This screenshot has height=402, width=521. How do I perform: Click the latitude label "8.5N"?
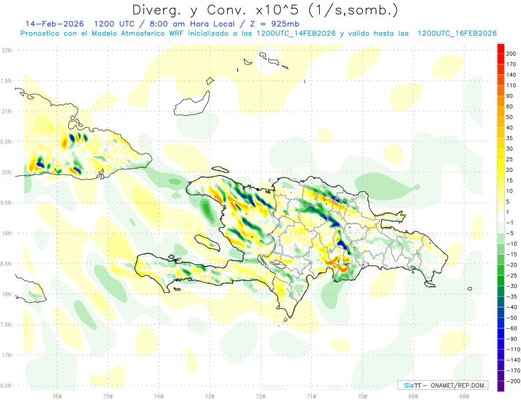coord(6,264)
